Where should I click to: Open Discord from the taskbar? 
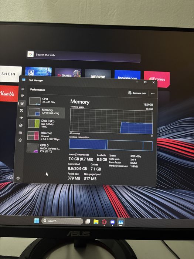click(112, 222)
